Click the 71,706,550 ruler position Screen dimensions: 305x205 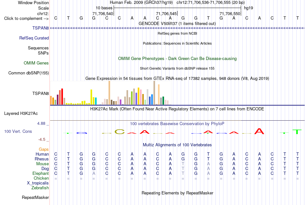[230, 13]
